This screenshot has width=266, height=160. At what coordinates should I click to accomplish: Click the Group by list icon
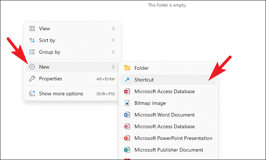[x=32, y=52]
